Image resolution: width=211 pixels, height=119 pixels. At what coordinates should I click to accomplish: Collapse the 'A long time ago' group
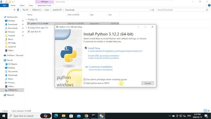coord(26,28)
